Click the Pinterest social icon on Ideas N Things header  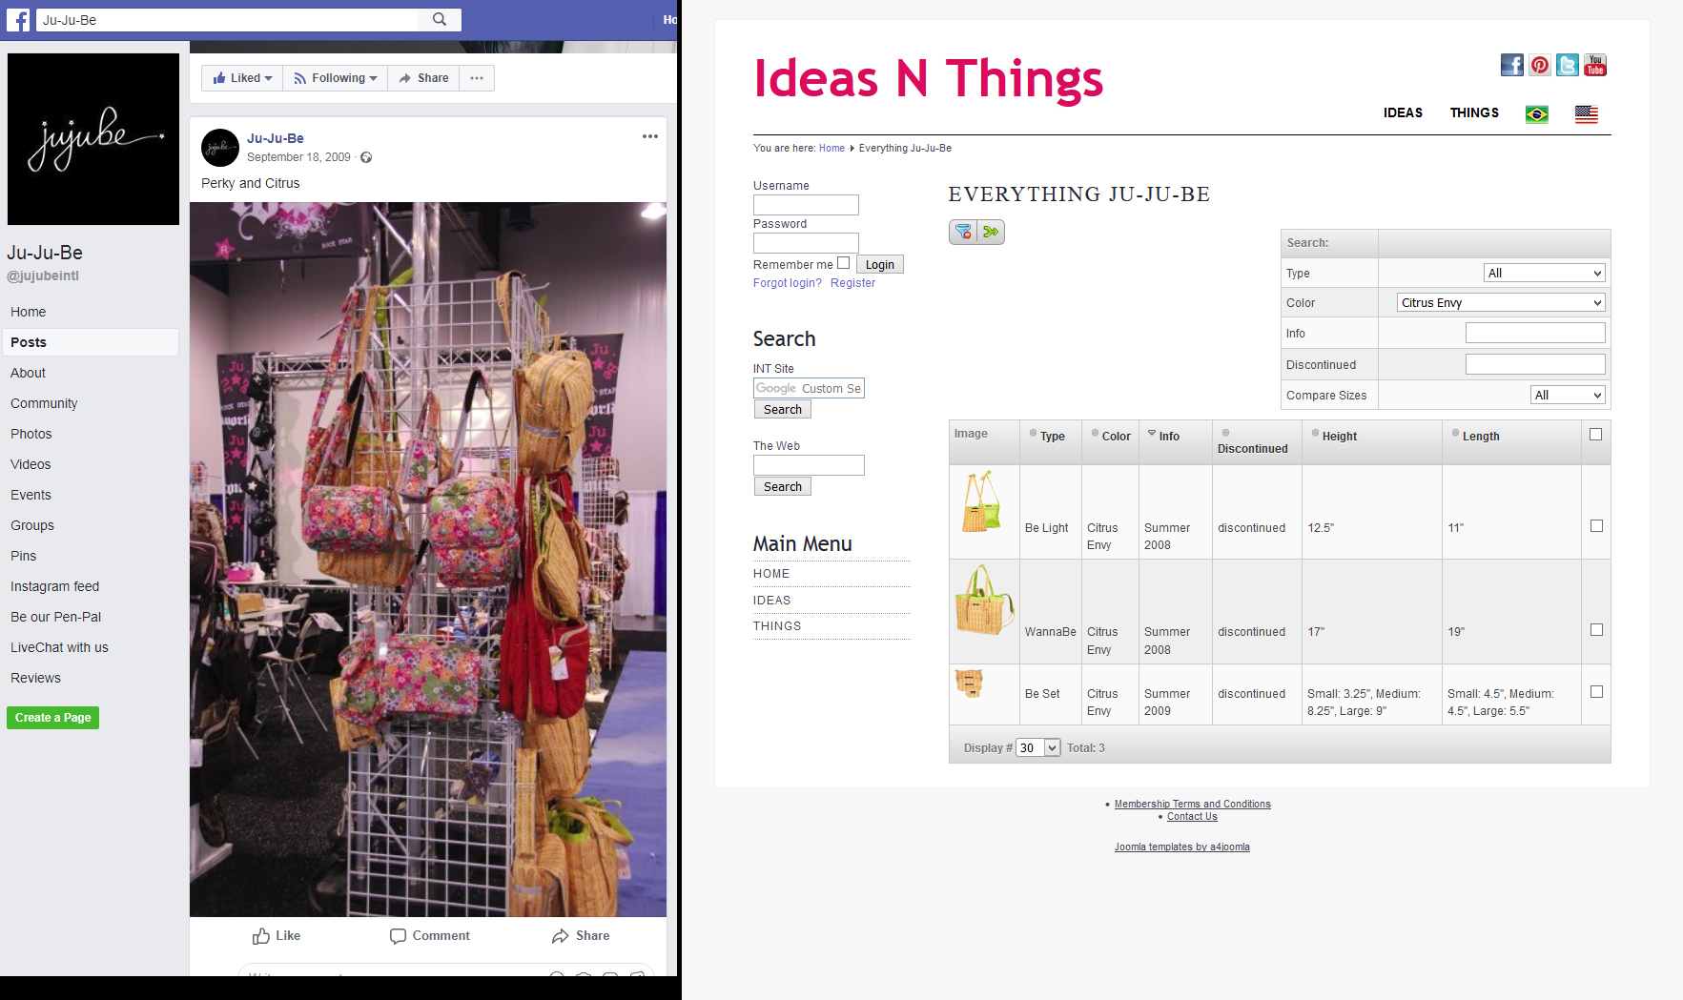pyautogui.click(x=1540, y=65)
